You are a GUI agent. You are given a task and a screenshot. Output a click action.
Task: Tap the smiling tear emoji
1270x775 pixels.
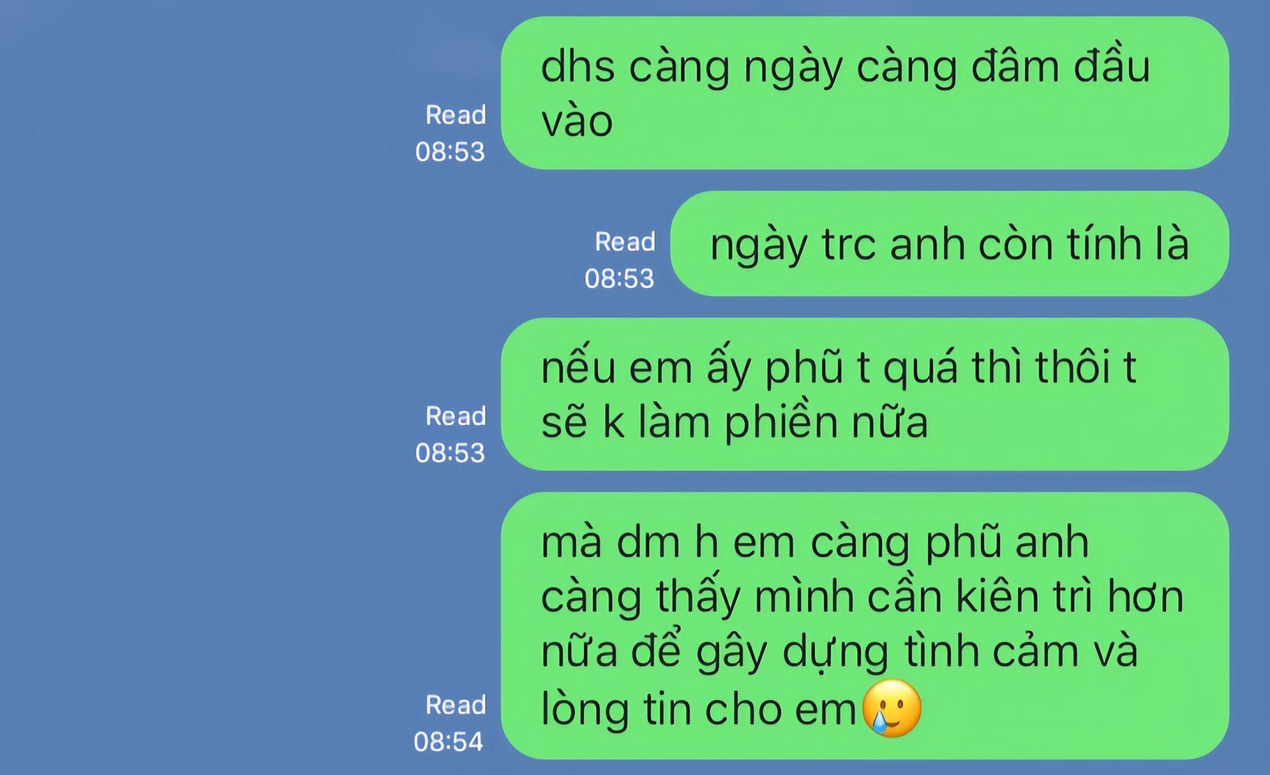[x=892, y=708]
